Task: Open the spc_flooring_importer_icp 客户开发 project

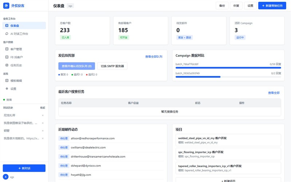Action: [228, 154]
